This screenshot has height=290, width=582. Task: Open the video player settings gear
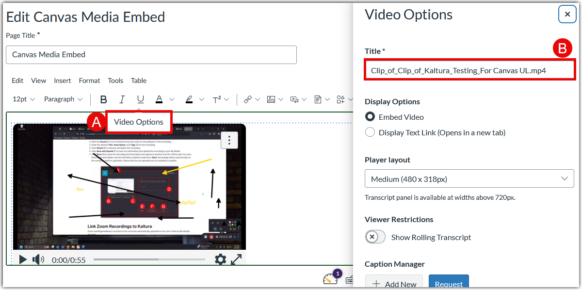(x=221, y=259)
